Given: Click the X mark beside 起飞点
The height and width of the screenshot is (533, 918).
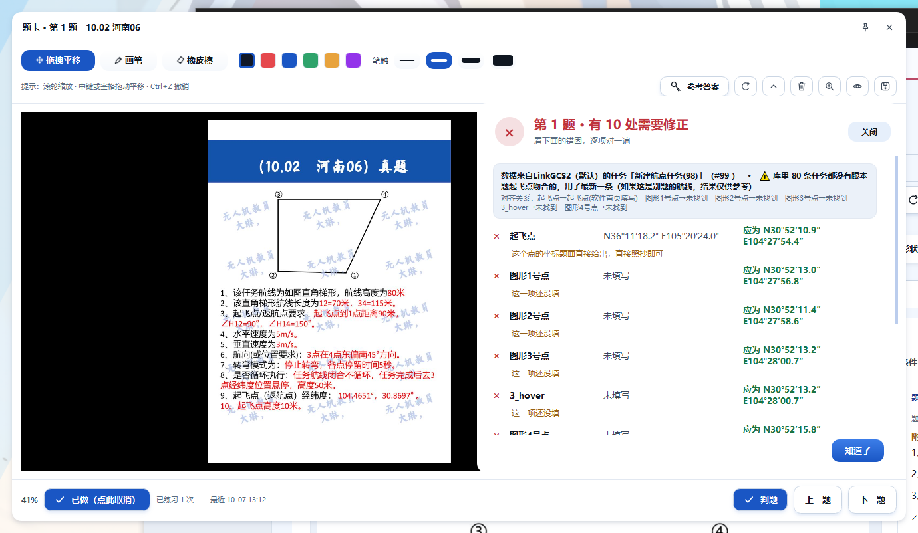Looking at the screenshot, I should pyautogui.click(x=496, y=237).
